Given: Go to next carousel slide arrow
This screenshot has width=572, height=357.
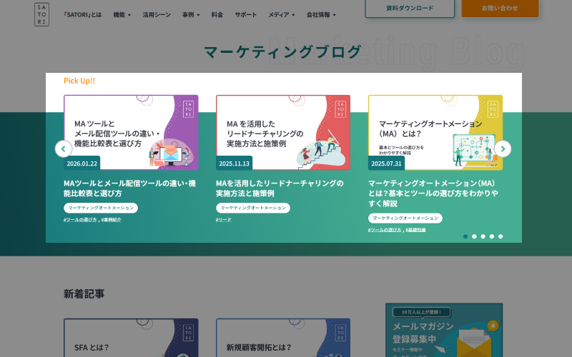Looking at the screenshot, I should coord(503,149).
